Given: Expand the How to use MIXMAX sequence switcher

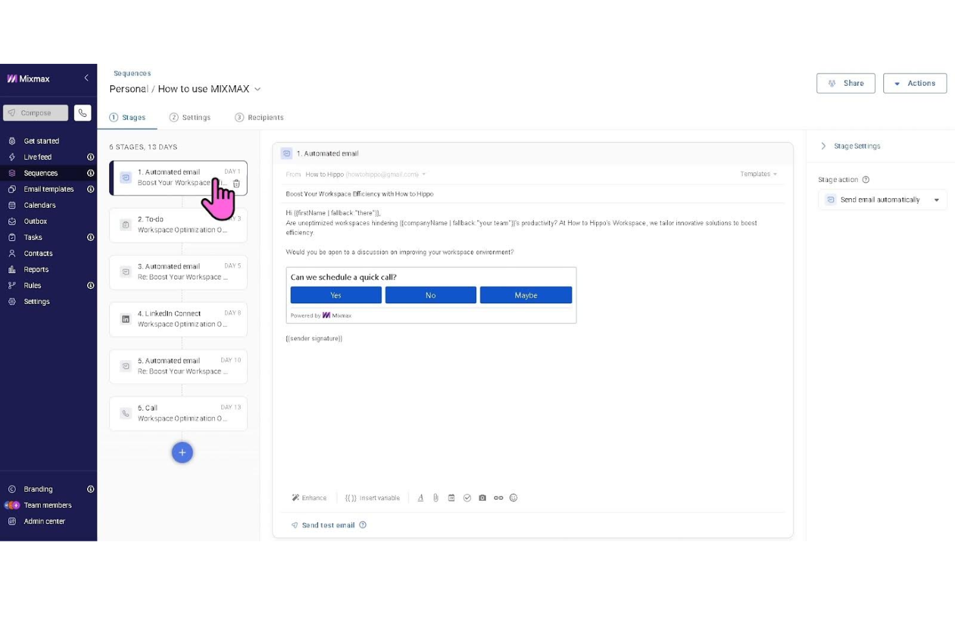Looking at the screenshot, I should click(x=257, y=89).
